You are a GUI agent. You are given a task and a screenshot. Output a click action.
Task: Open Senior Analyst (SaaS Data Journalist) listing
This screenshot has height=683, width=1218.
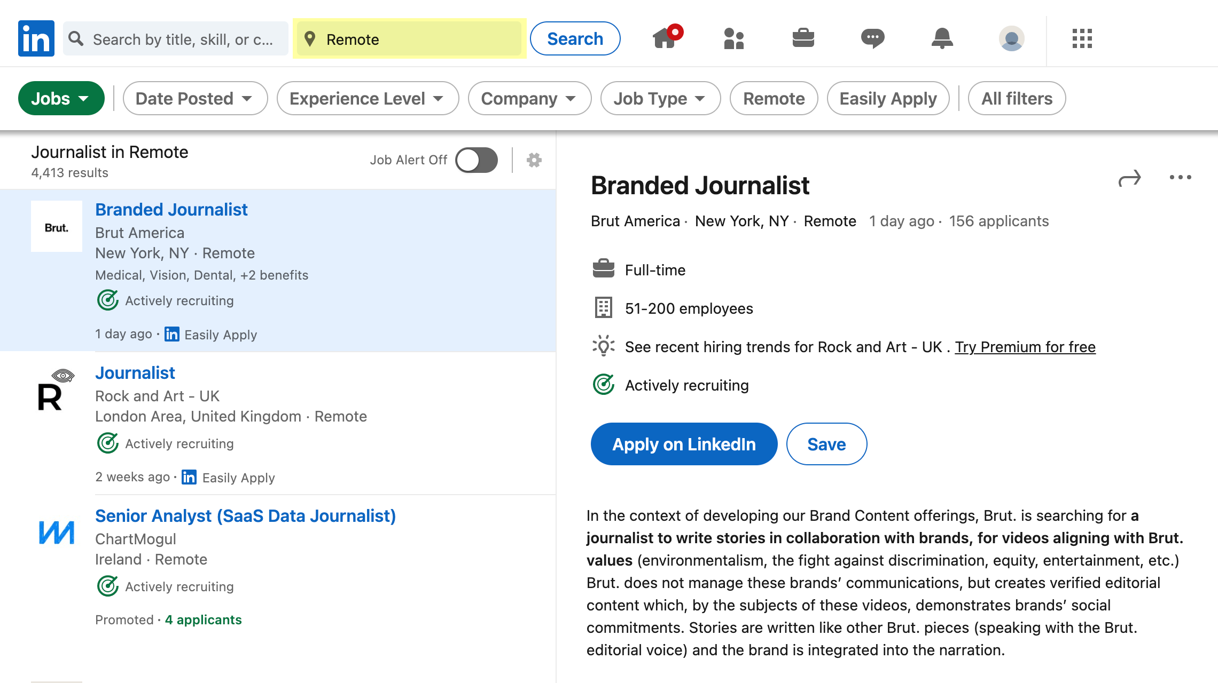tap(245, 515)
